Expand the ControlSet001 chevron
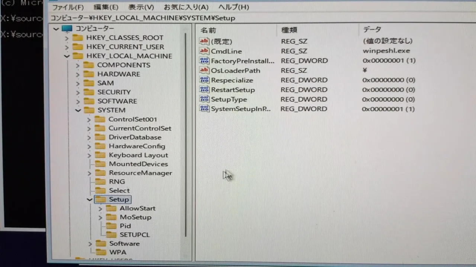 (89, 119)
